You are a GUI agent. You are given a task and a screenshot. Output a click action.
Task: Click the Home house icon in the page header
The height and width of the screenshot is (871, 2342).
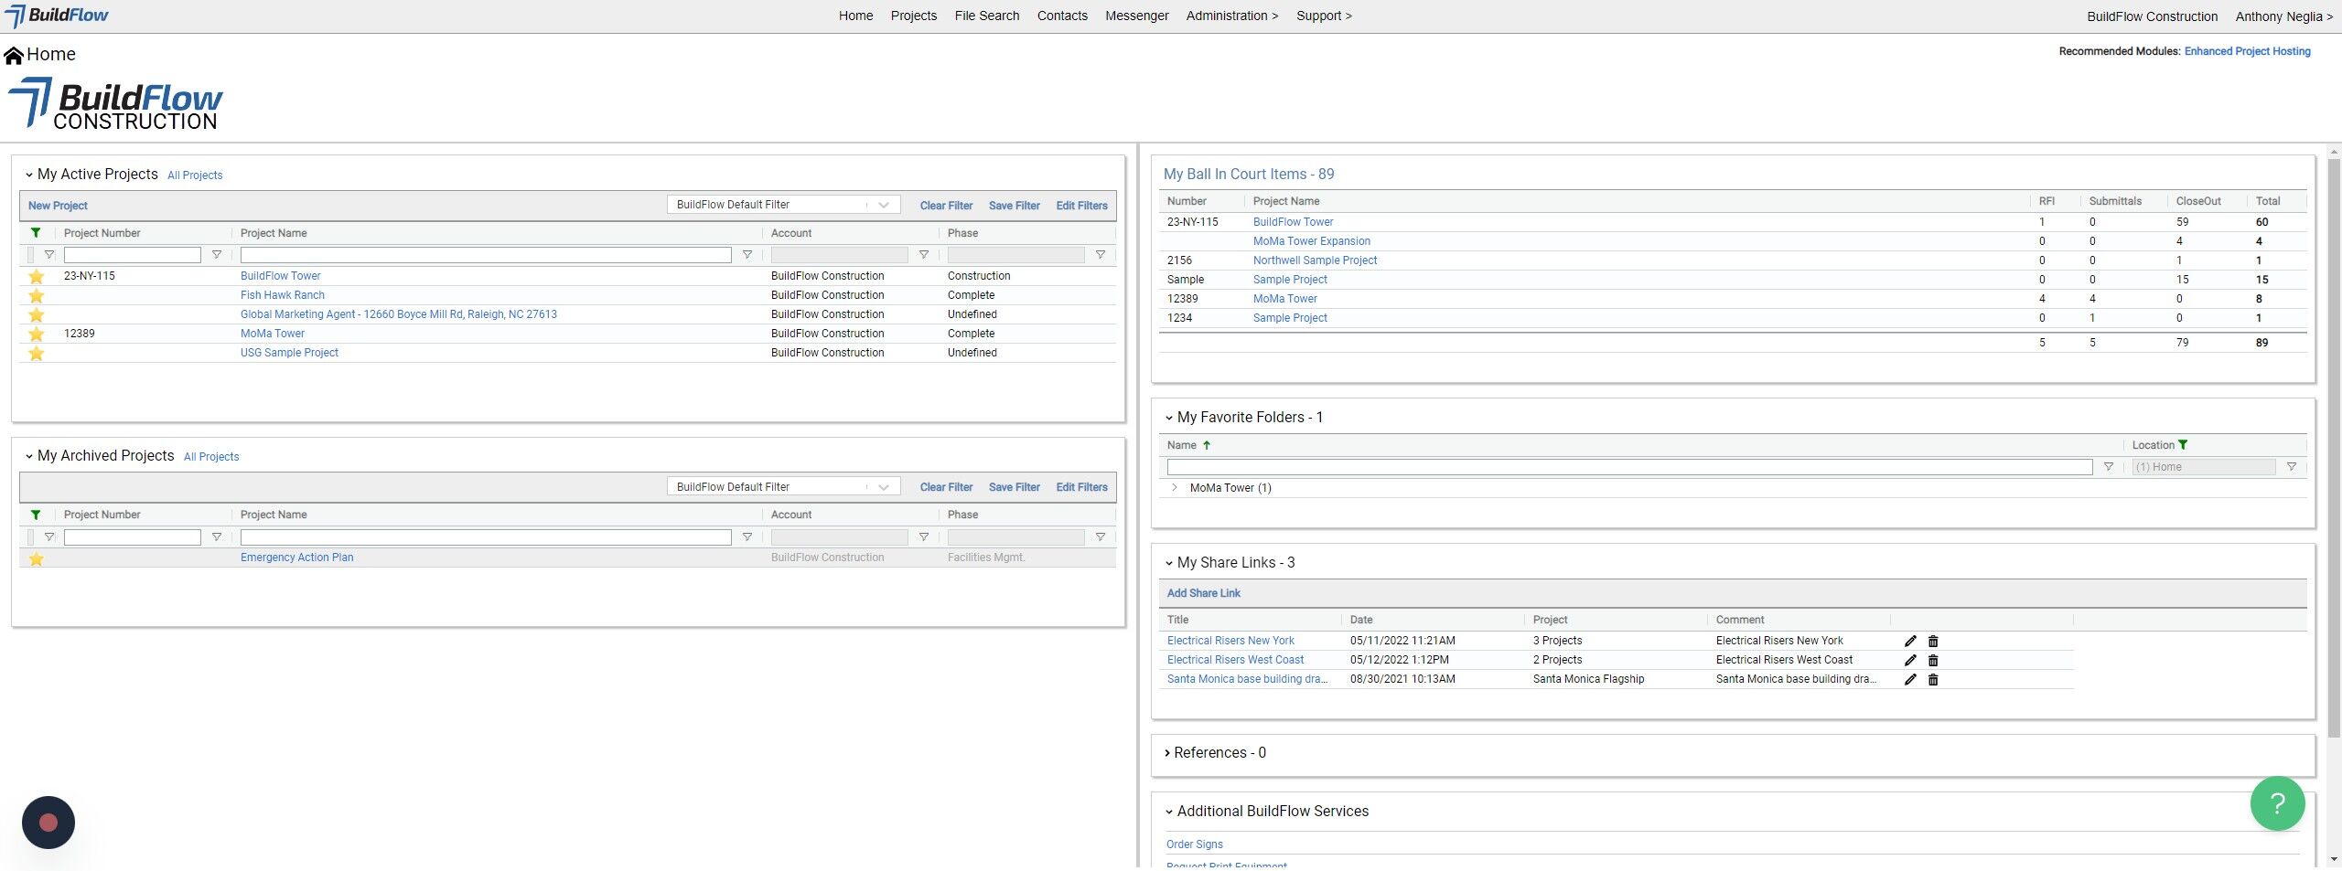(14, 56)
